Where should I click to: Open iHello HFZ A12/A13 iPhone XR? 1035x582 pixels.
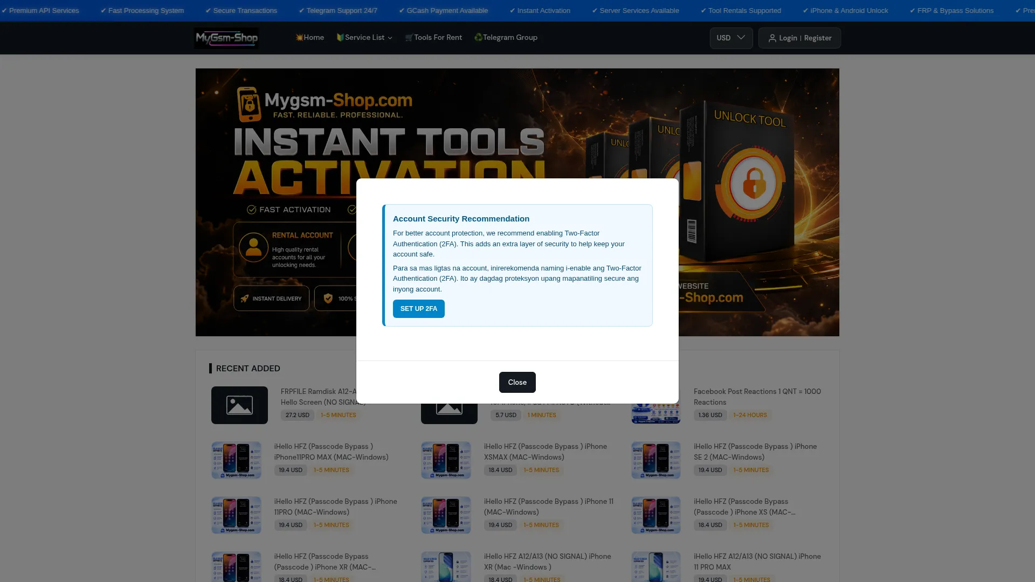coord(547,562)
